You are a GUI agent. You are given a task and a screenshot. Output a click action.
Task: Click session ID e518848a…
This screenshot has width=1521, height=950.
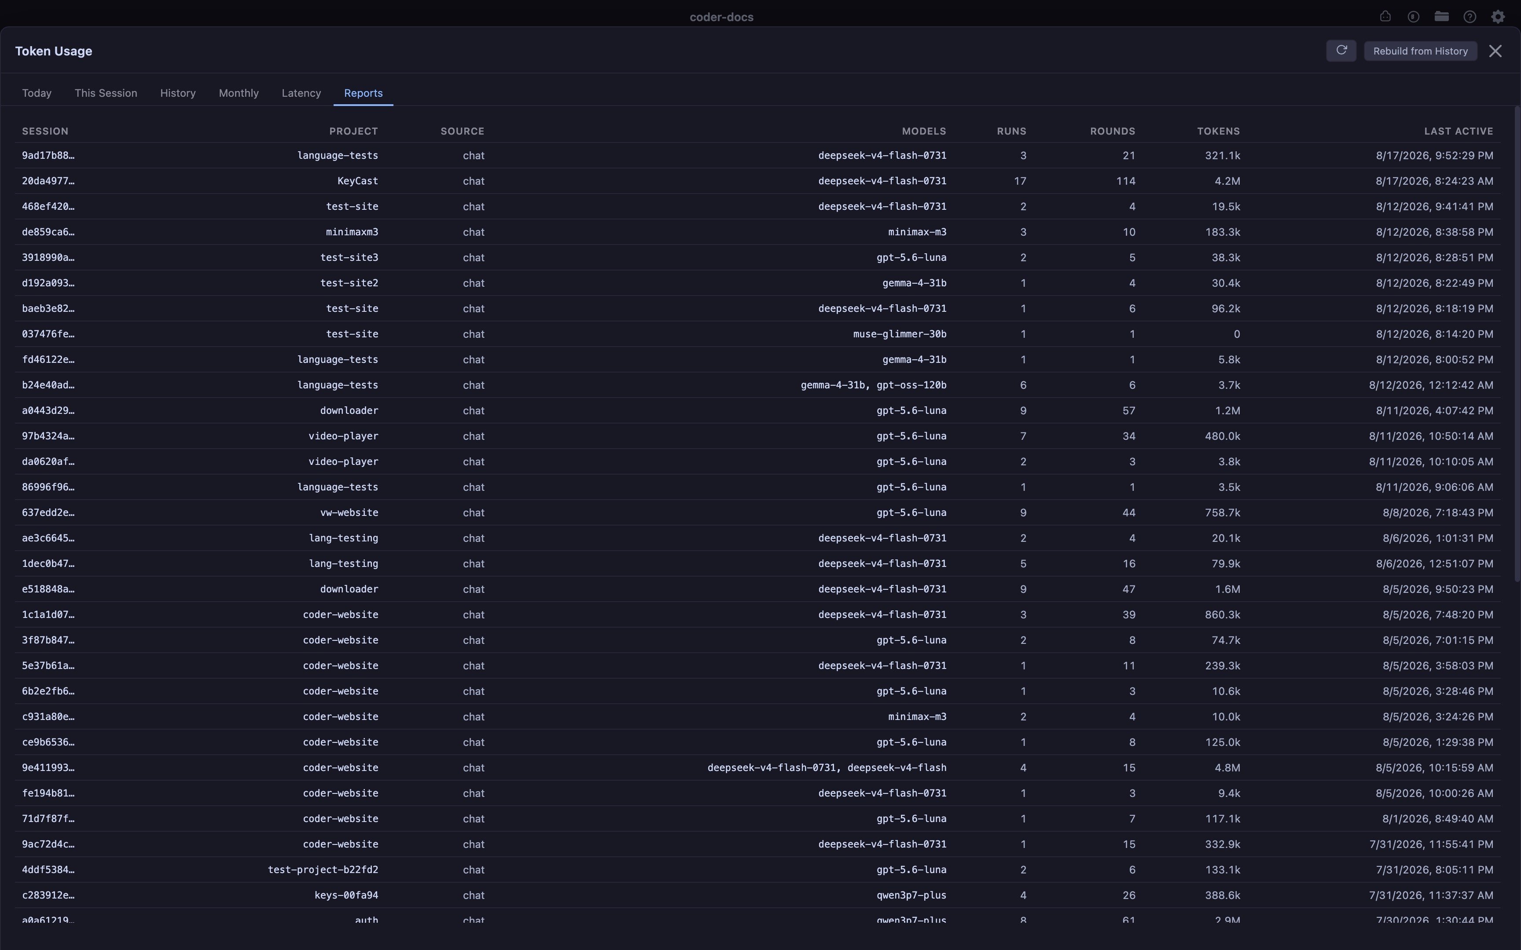point(48,589)
